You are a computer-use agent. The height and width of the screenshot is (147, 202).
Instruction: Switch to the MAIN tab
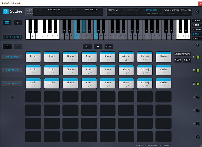point(197,21)
